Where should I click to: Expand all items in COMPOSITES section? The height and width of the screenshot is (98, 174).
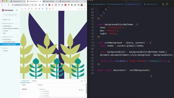[x=17, y=37]
